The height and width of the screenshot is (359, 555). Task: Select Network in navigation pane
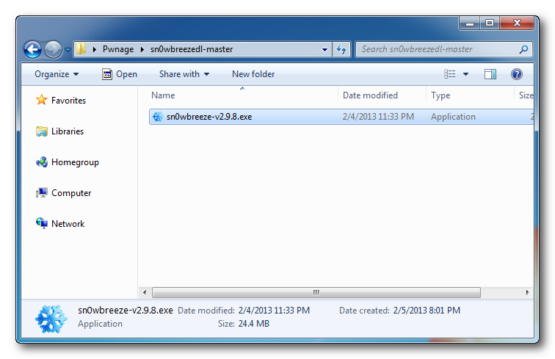(68, 224)
